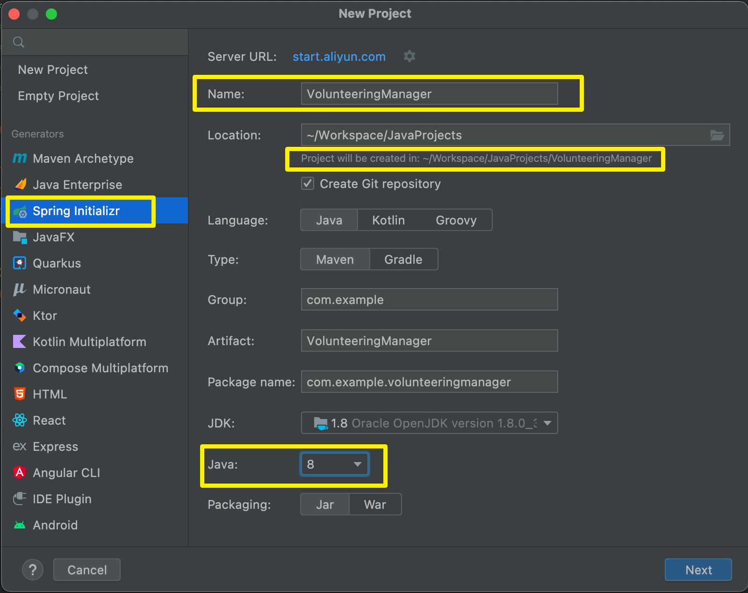Click the Java Enterprise icon
The height and width of the screenshot is (593, 748).
20,185
